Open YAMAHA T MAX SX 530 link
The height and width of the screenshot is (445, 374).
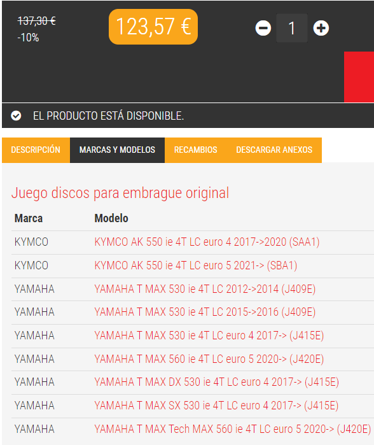(x=216, y=406)
